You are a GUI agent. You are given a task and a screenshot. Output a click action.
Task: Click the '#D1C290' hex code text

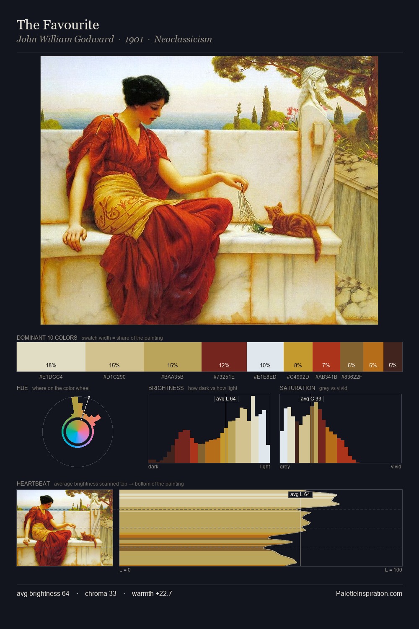(114, 377)
